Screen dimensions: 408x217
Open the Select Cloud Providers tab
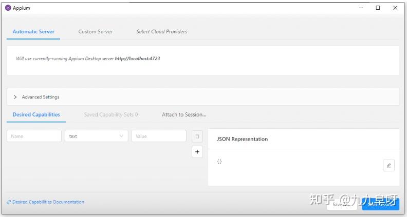click(x=161, y=31)
